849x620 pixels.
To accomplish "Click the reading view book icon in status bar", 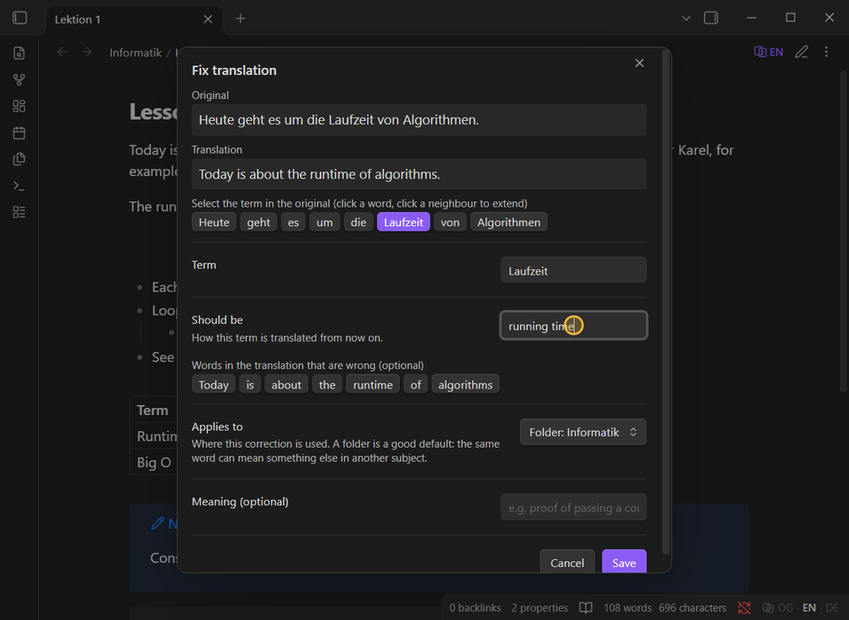I will [585, 608].
